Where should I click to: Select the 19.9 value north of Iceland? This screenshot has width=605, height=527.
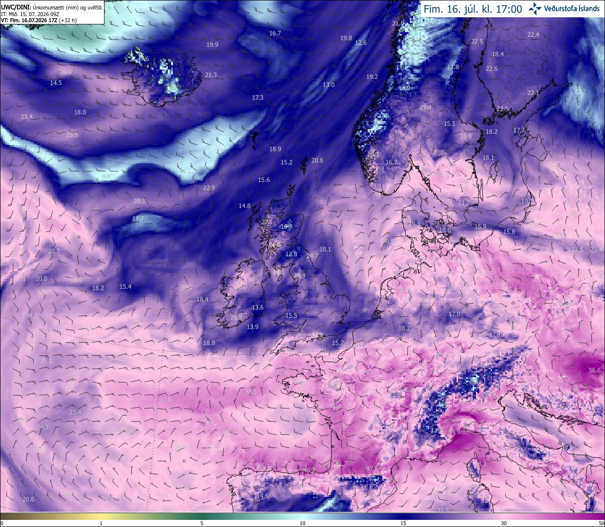coord(212,44)
